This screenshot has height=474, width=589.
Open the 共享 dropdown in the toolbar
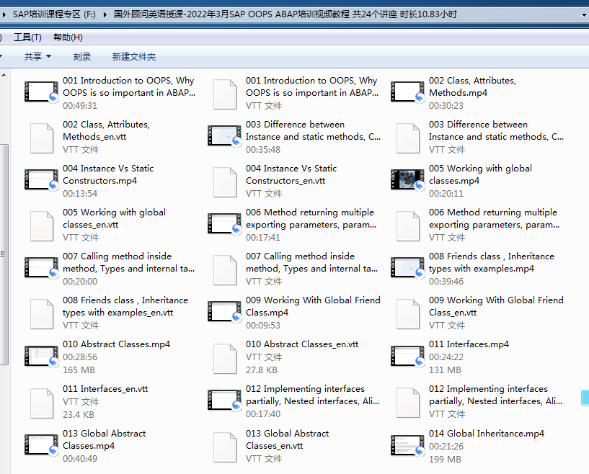coord(37,57)
